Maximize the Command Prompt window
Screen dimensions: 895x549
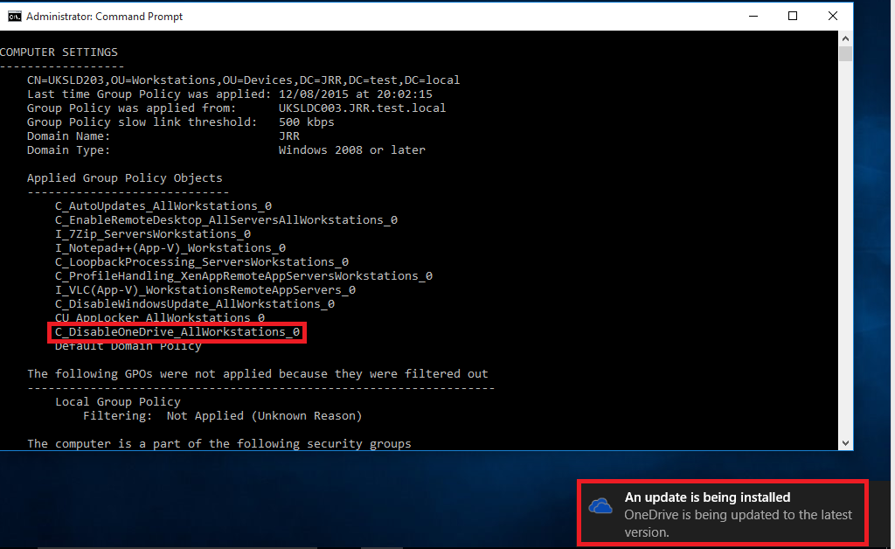[x=793, y=16]
